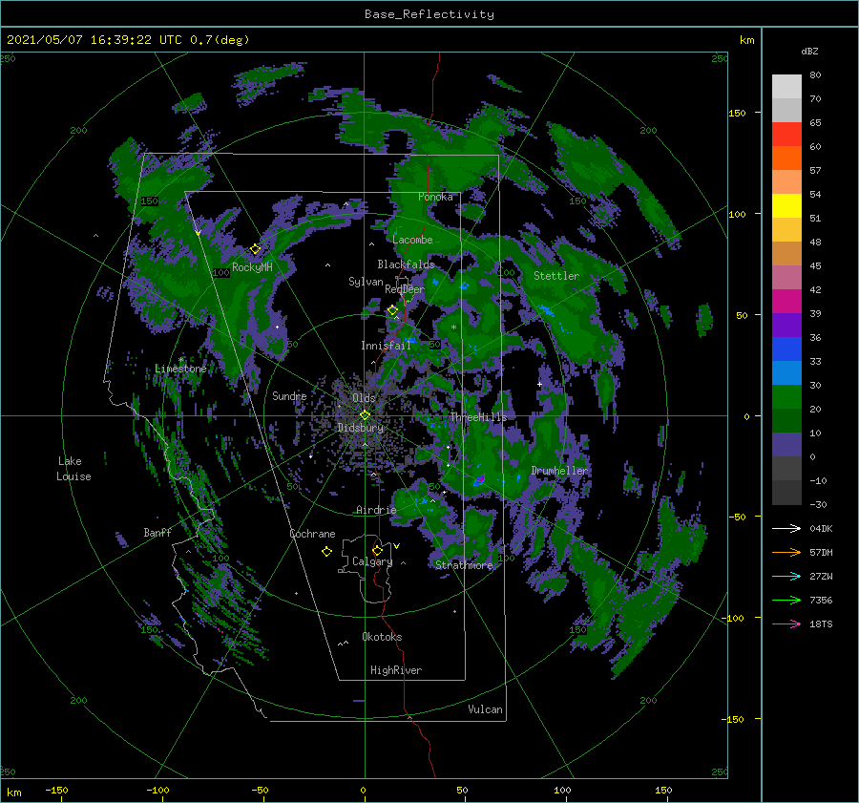
Task: Pick the lightest gray 70-80 dBZ swatch
Action: (786, 87)
